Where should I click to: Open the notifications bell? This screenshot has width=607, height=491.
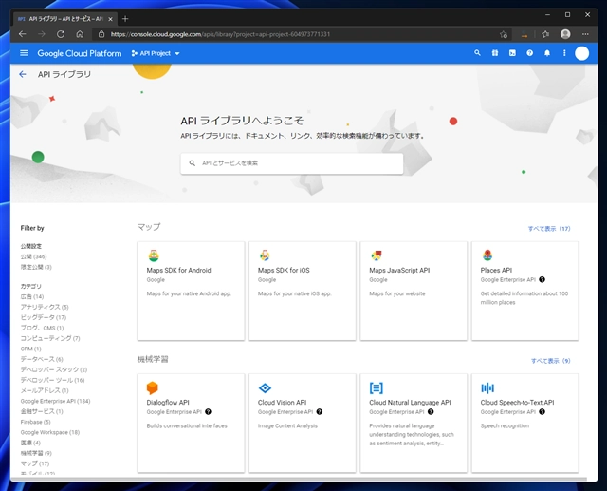[547, 53]
